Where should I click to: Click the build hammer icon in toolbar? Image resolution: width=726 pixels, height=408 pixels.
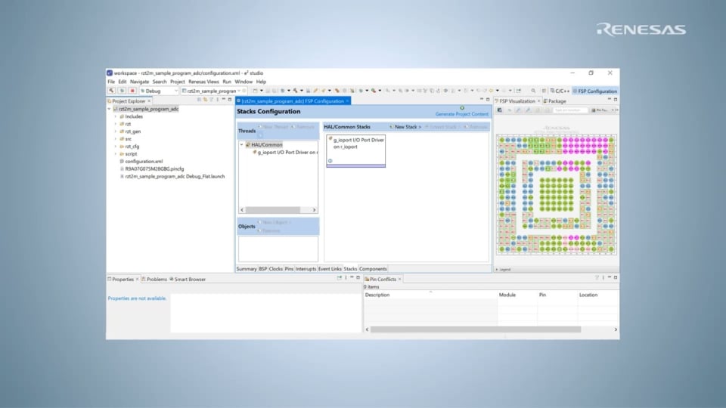click(111, 91)
